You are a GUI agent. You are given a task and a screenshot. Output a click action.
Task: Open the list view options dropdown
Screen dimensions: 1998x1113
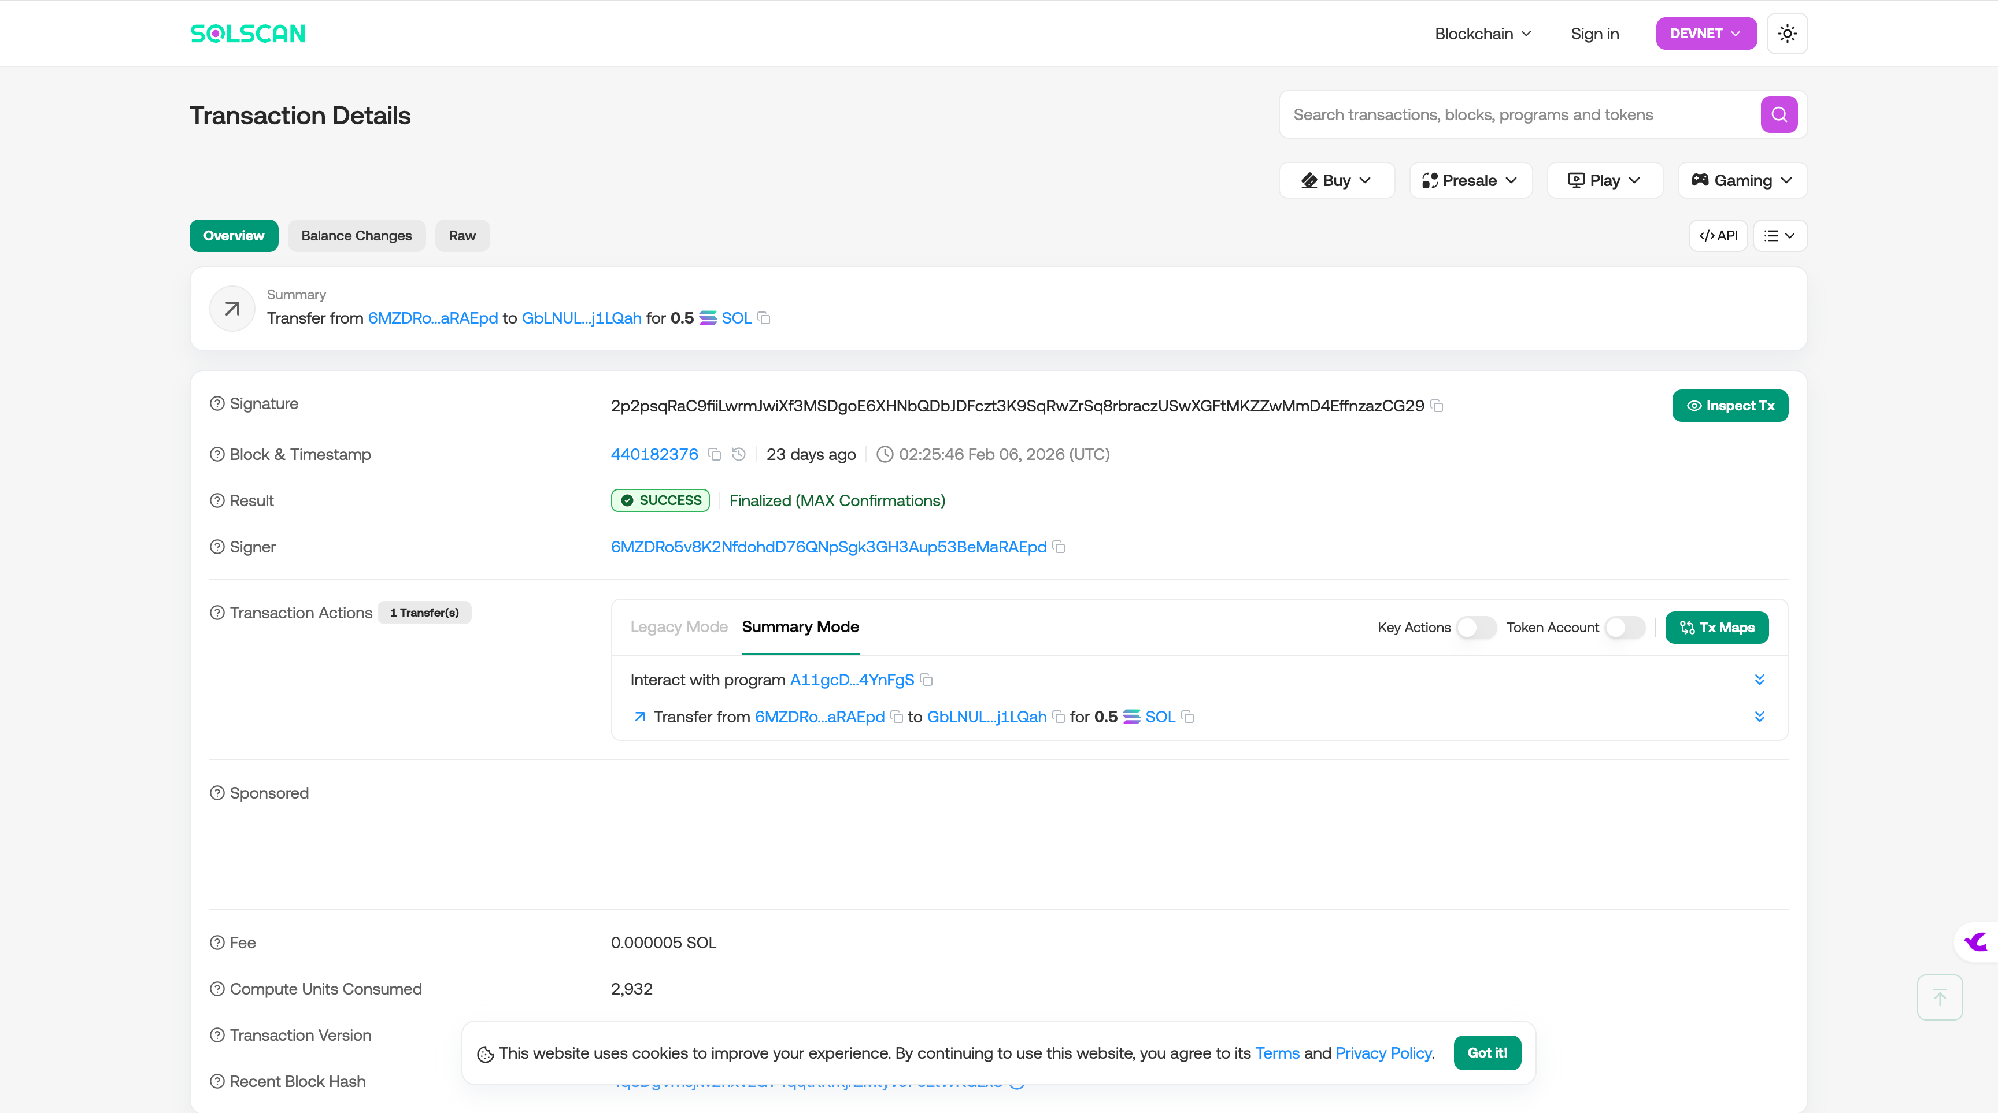click(x=1779, y=236)
